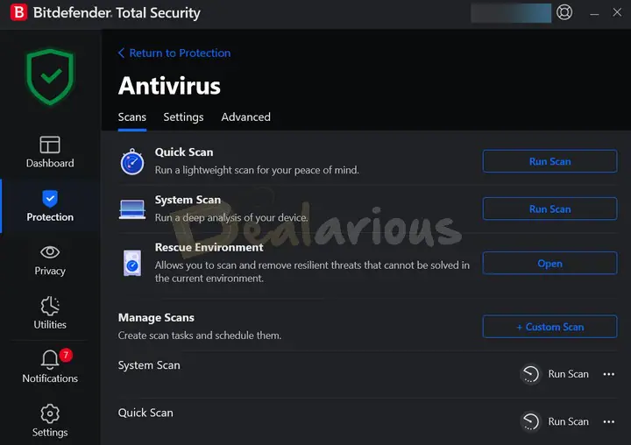Select the Protection shield icon in the sidebar

point(50,199)
